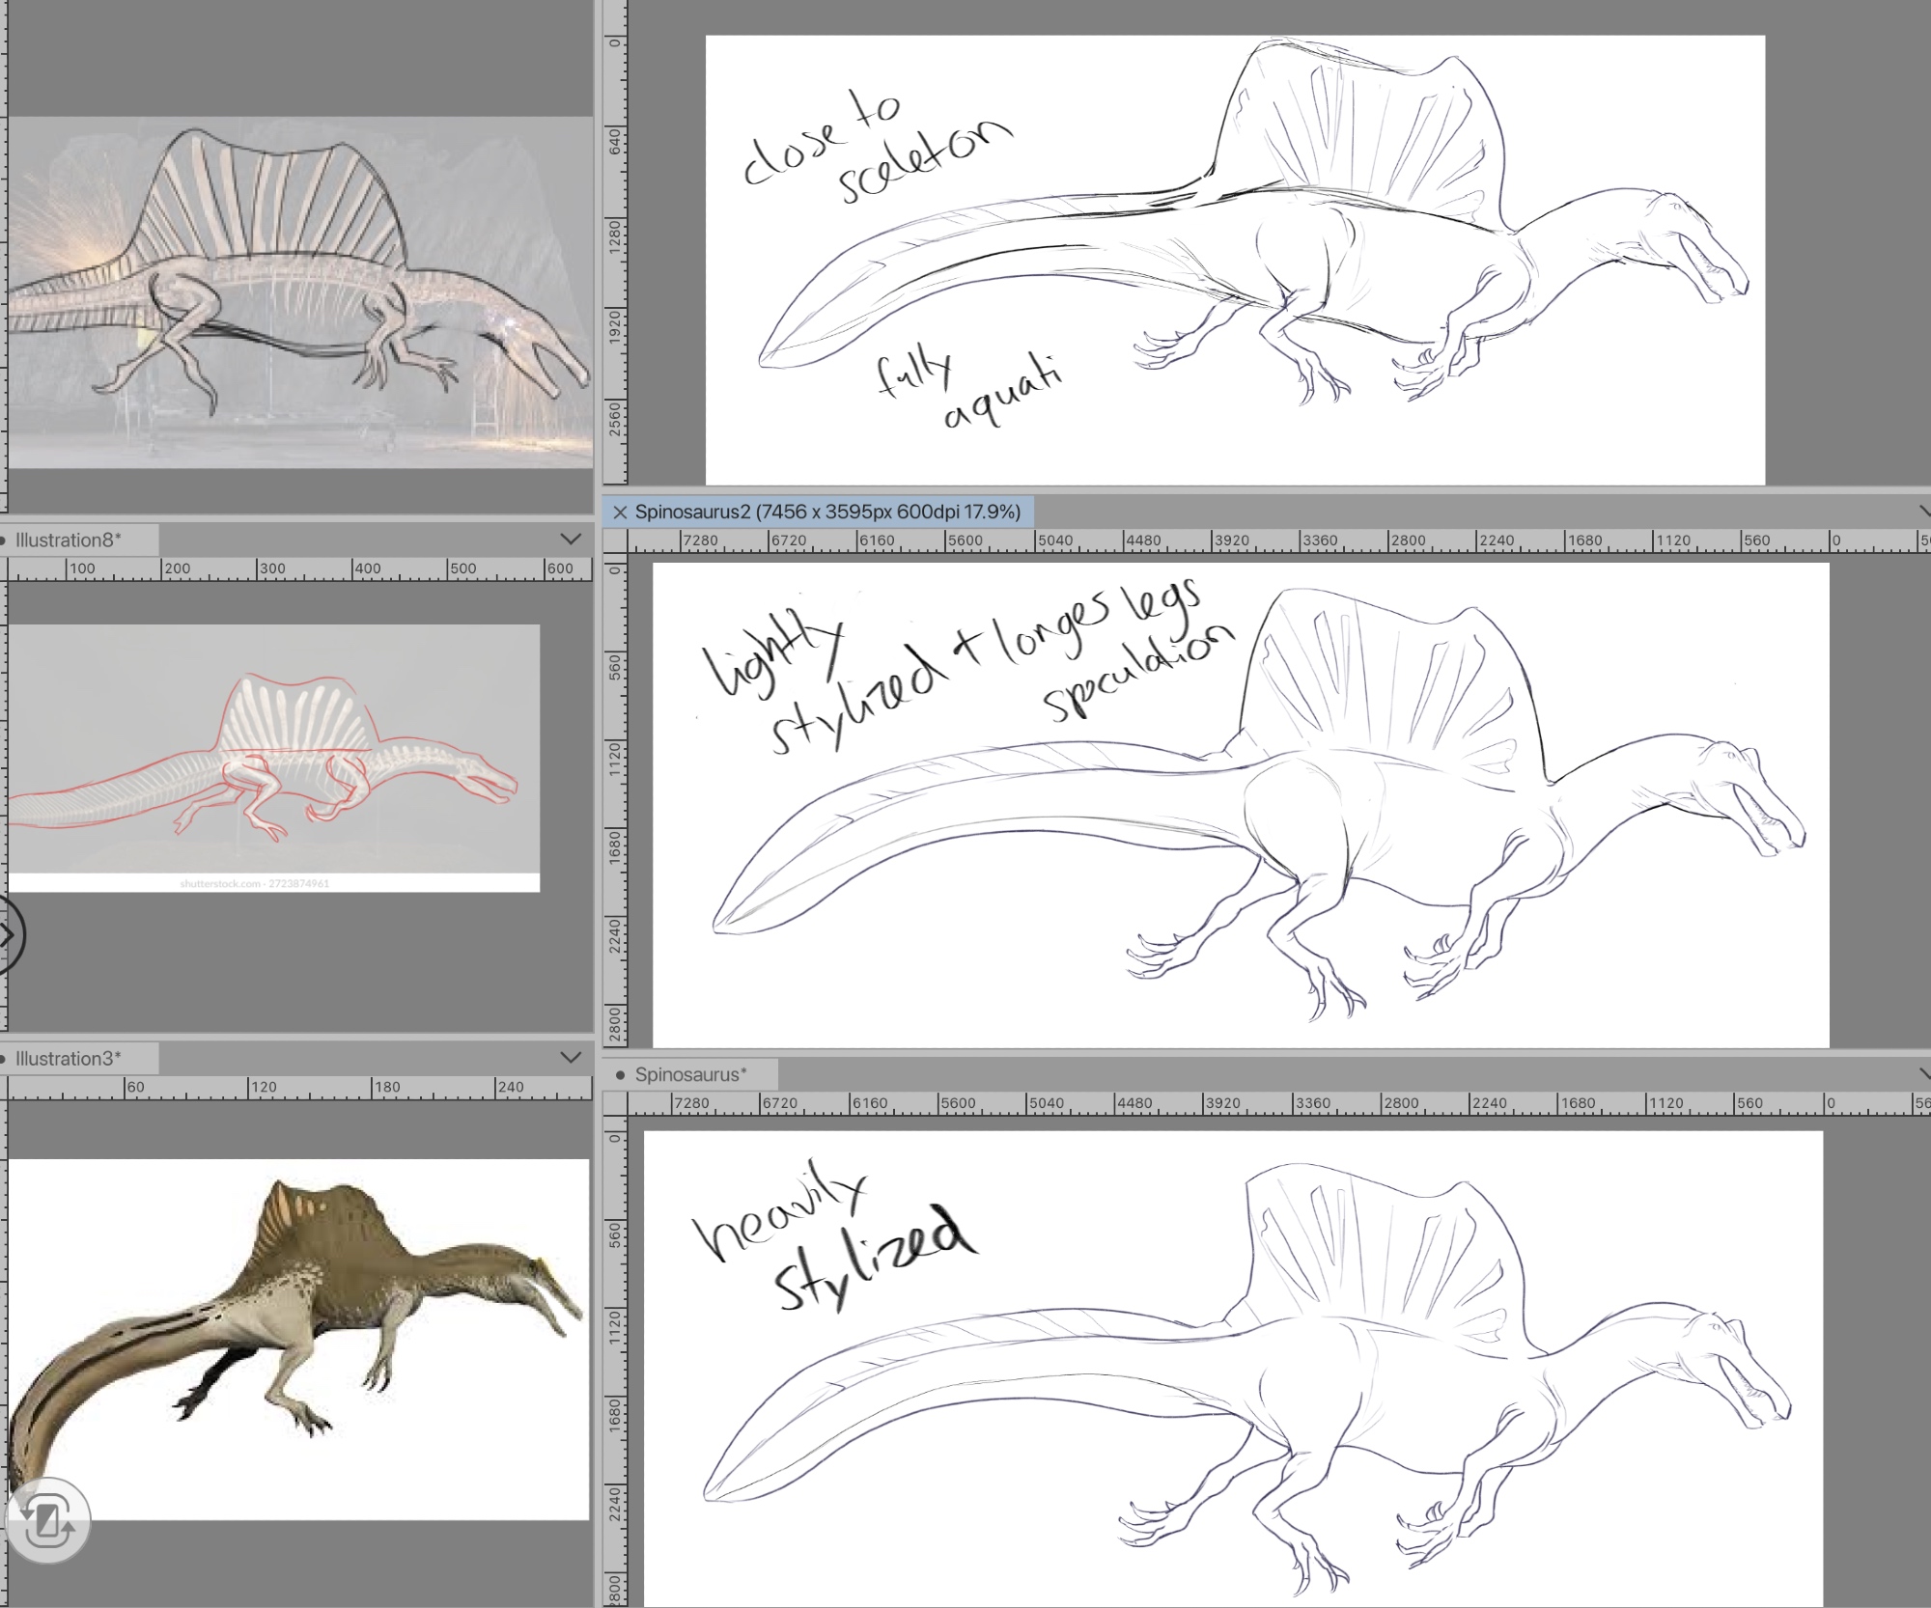Expand the collapsed side panel arrow
The height and width of the screenshot is (1608, 1931).
[x=8, y=934]
